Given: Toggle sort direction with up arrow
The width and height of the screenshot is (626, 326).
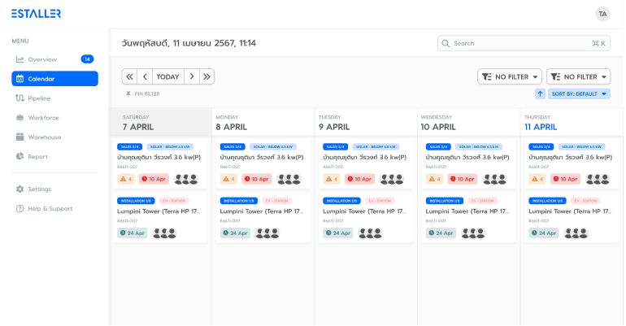Looking at the screenshot, I should (x=540, y=94).
